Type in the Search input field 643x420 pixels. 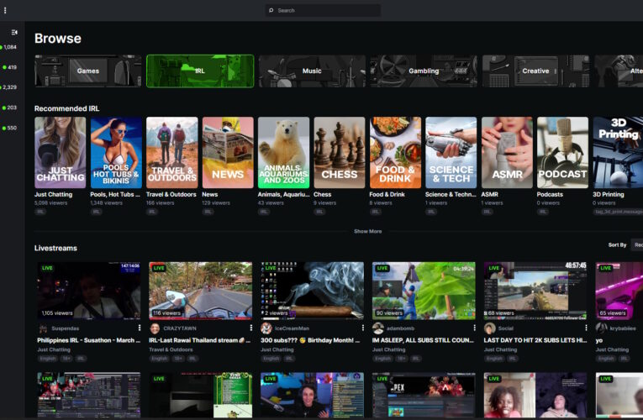[326, 11]
